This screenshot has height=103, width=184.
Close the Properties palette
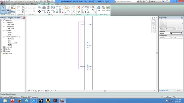(x=182, y=18)
